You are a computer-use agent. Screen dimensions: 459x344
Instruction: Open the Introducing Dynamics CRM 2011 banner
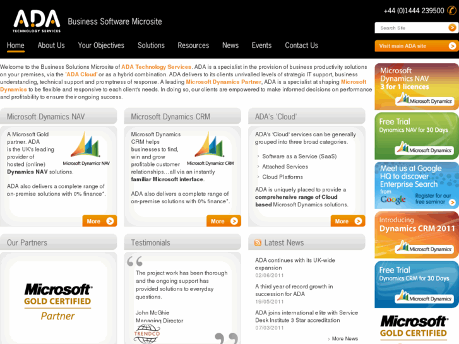tap(417, 235)
